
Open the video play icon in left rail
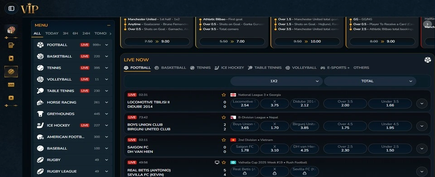coord(11,98)
